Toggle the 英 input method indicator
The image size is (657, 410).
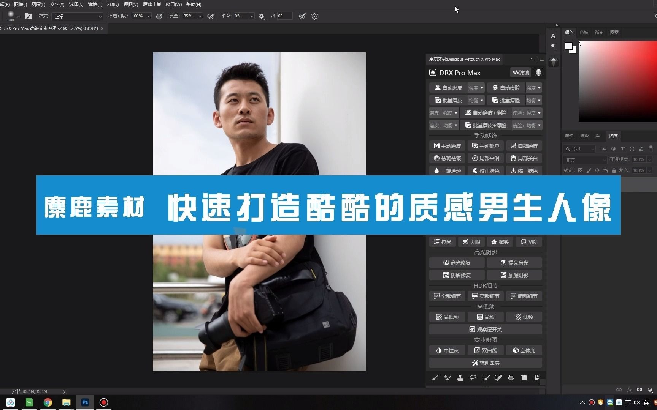(646, 402)
